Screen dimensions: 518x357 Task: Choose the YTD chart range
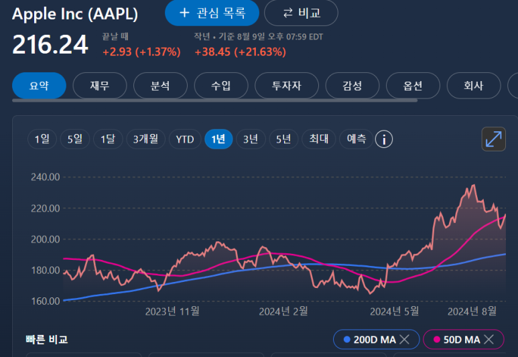185,139
